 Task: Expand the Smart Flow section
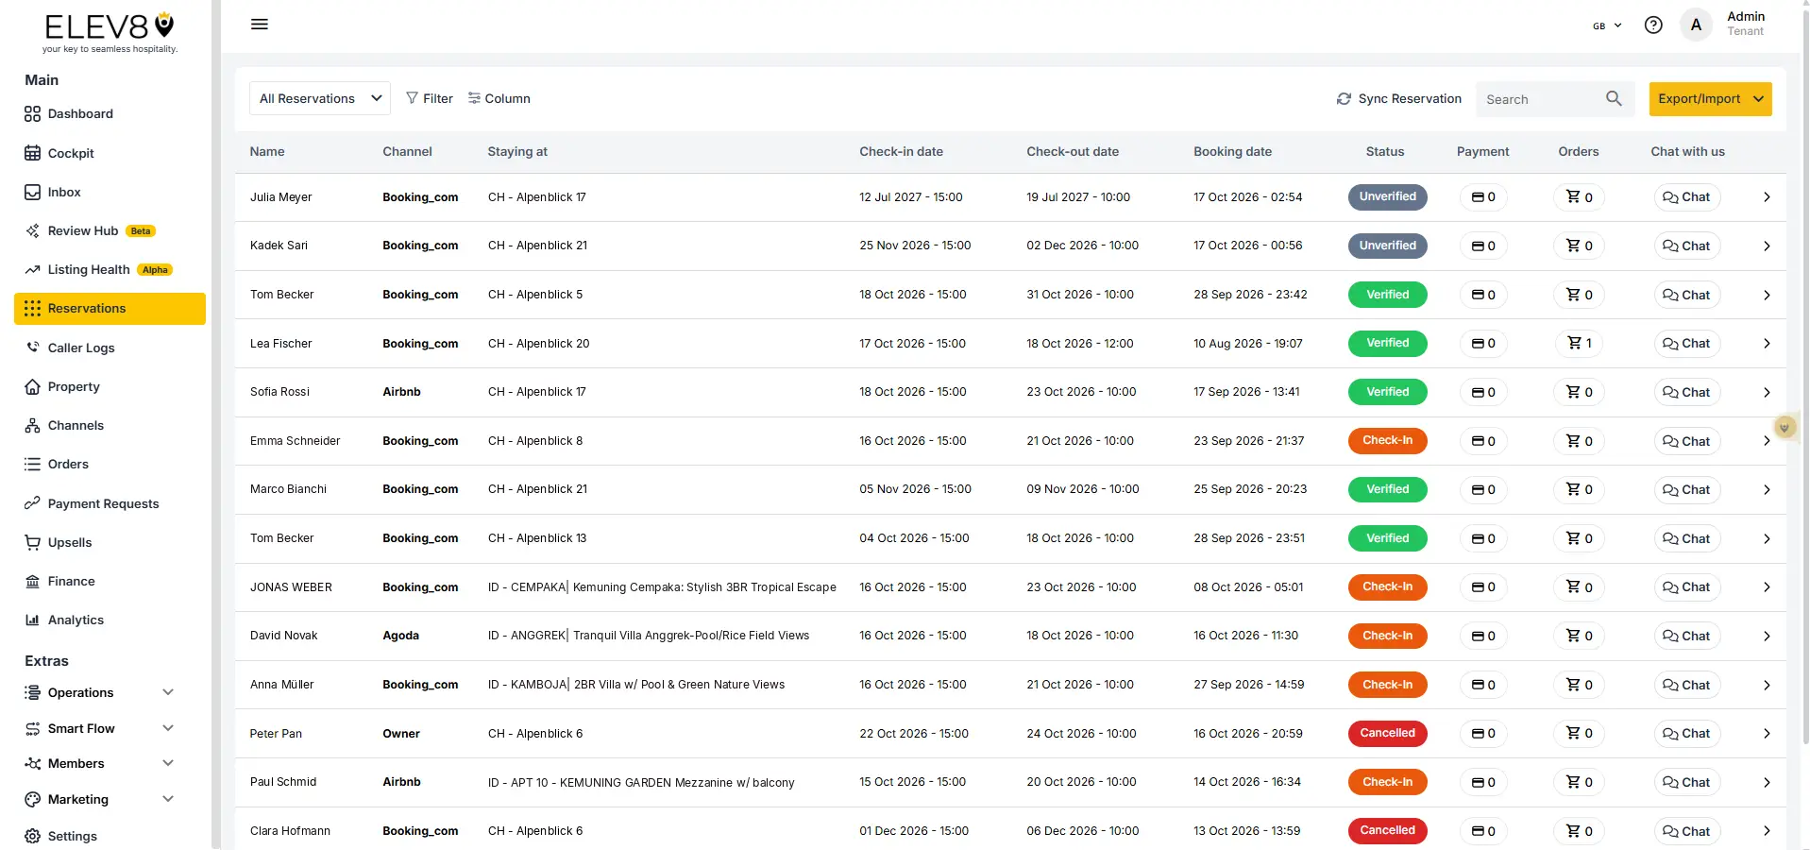pos(100,728)
